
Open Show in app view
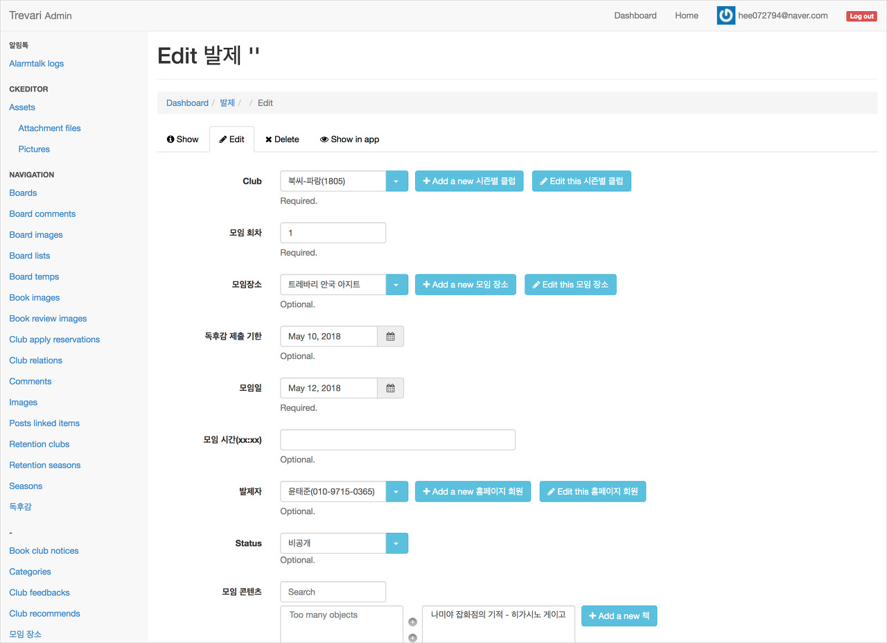tap(349, 139)
